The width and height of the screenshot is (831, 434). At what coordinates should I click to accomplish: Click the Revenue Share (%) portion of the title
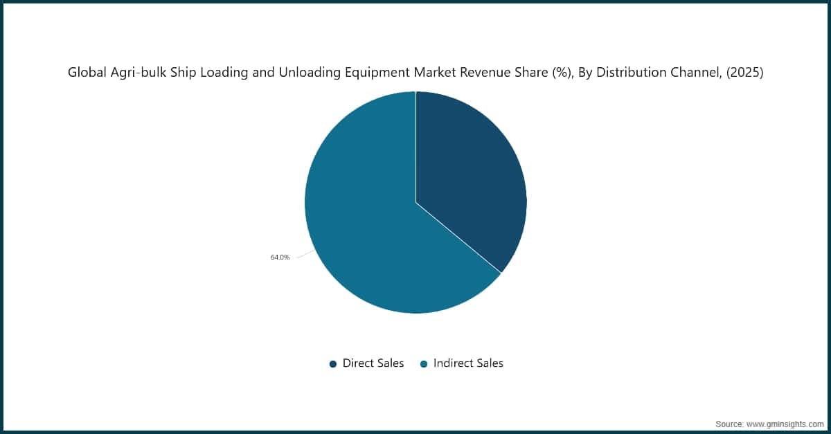pos(514,72)
